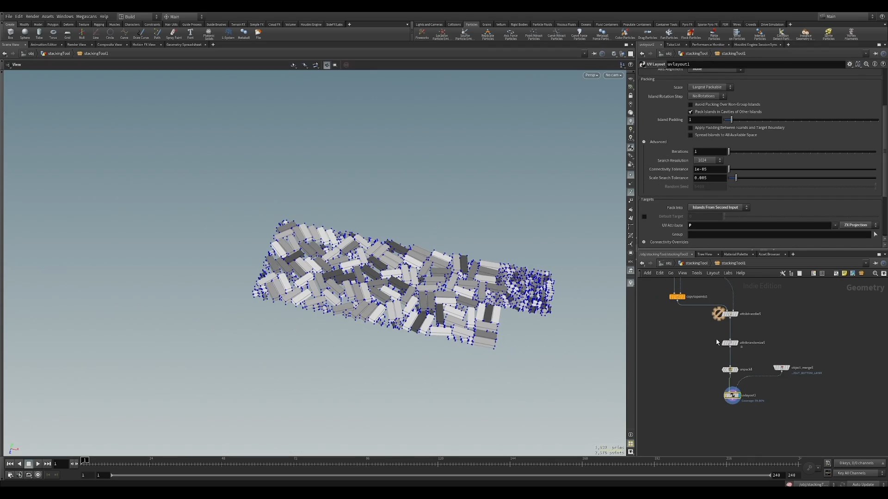Viewport: 888px width, 499px height.
Task: Switch to the Geometry Spreadsheet tab
Action: tap(185, 44)
